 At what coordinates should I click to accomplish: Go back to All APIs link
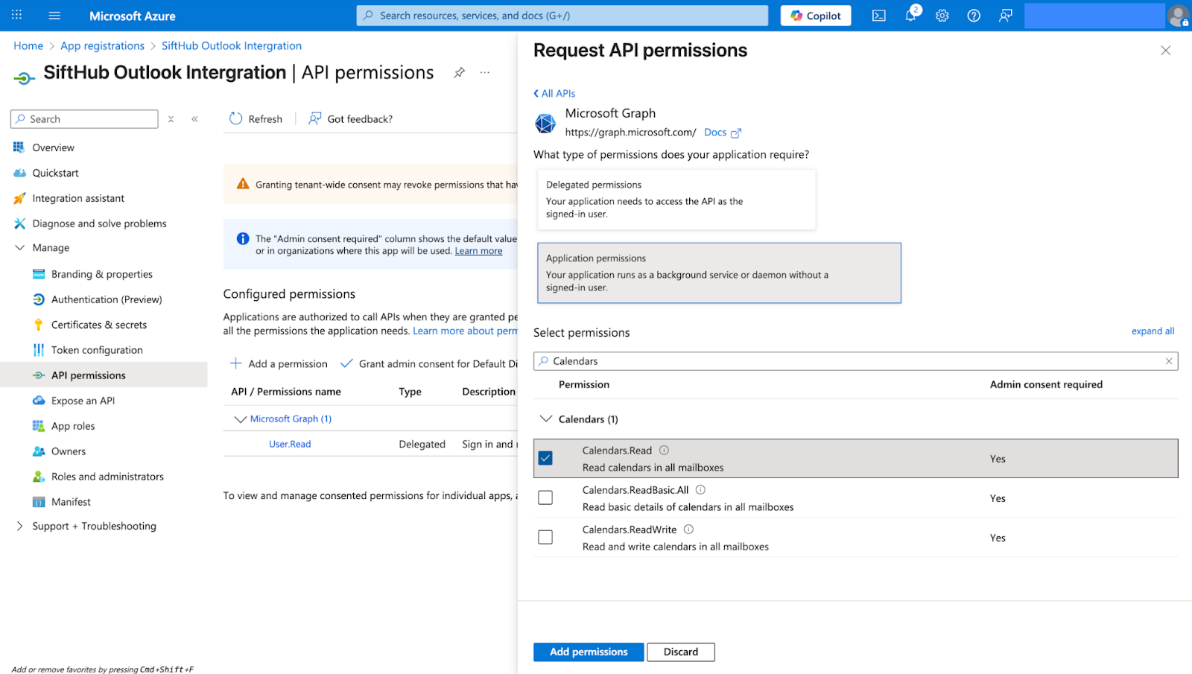555,93
